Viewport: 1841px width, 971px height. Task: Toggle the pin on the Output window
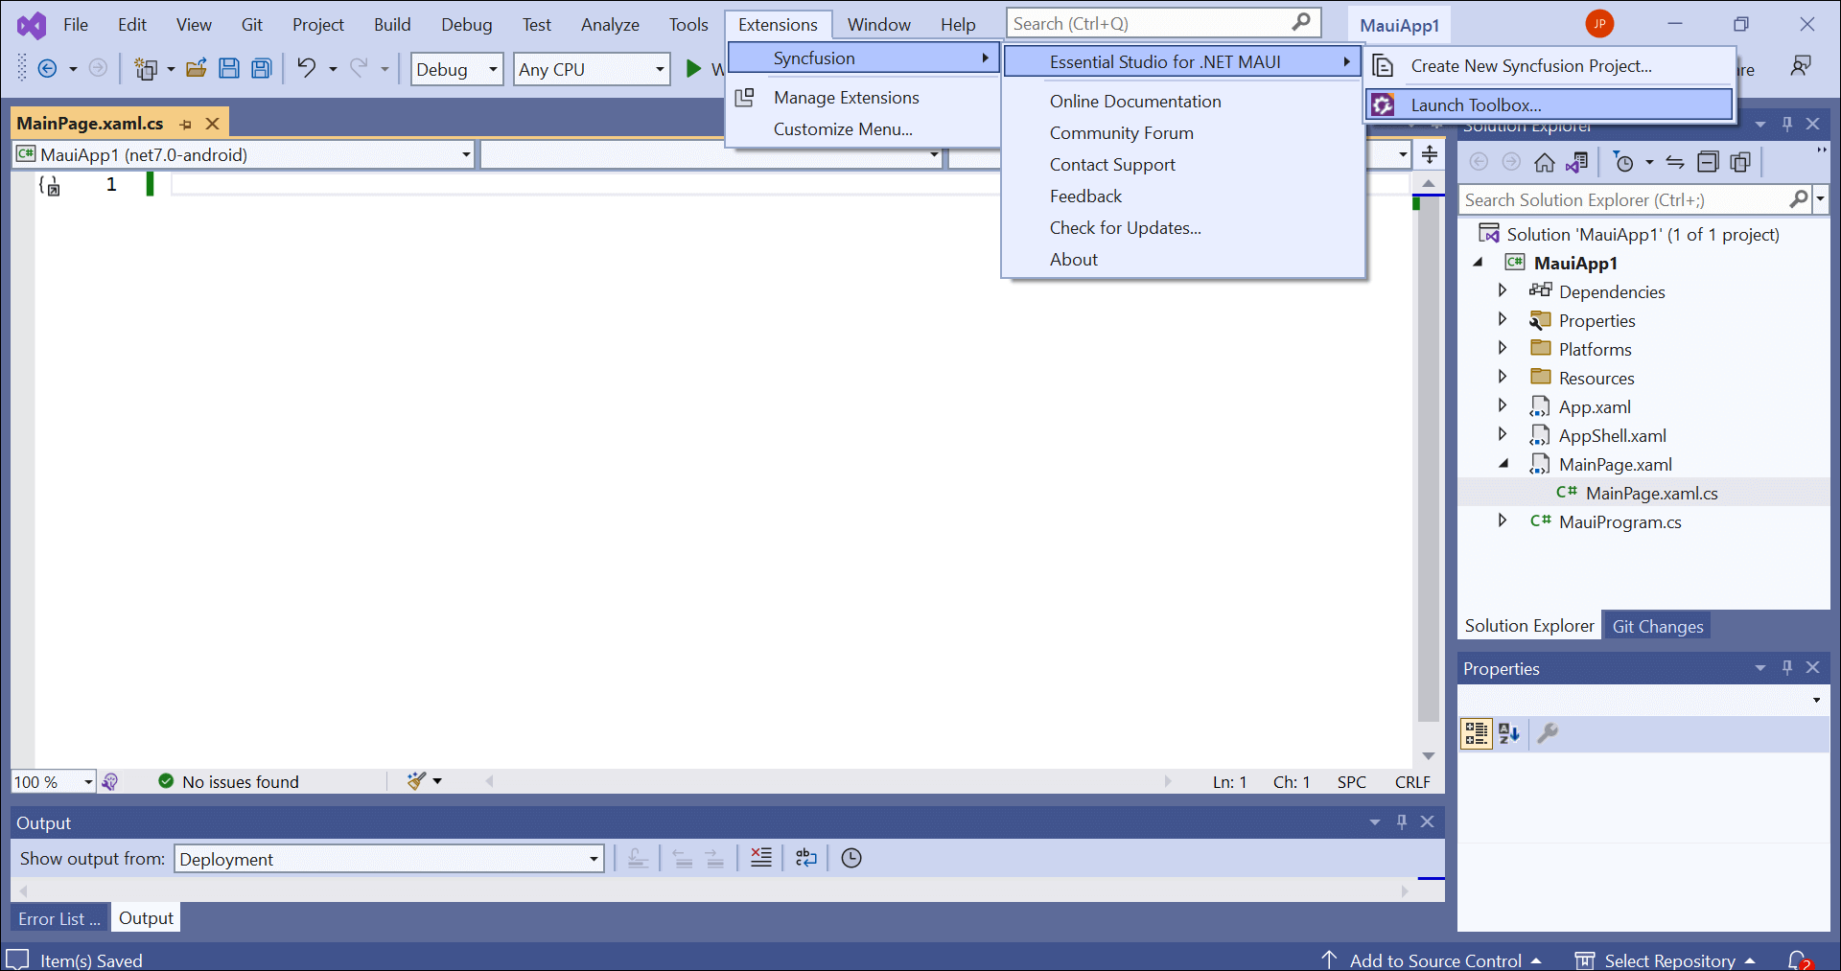[x=1401, y=821]
